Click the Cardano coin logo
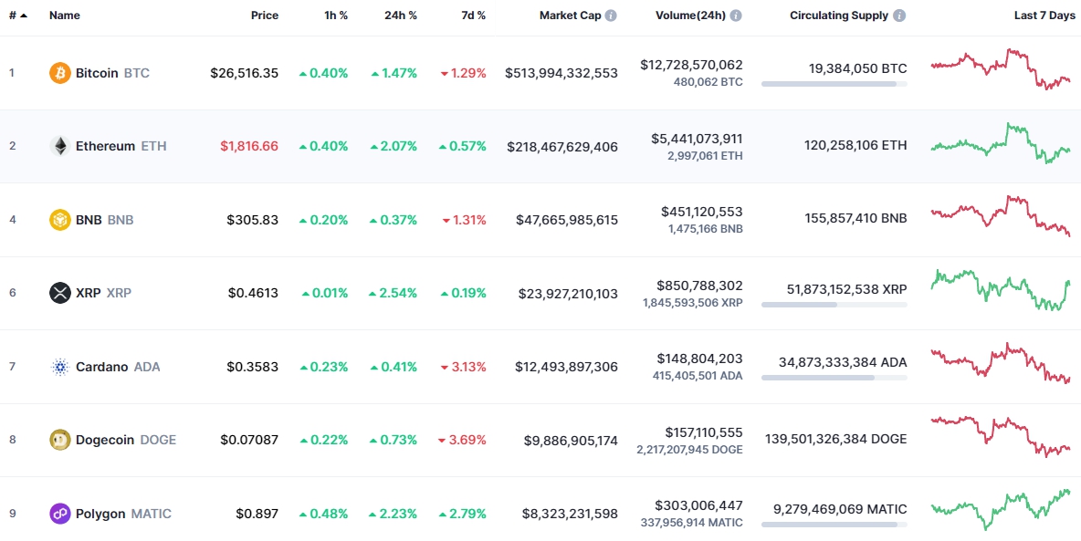Viewport: 1081px width, 541px height. coord(60,367)
